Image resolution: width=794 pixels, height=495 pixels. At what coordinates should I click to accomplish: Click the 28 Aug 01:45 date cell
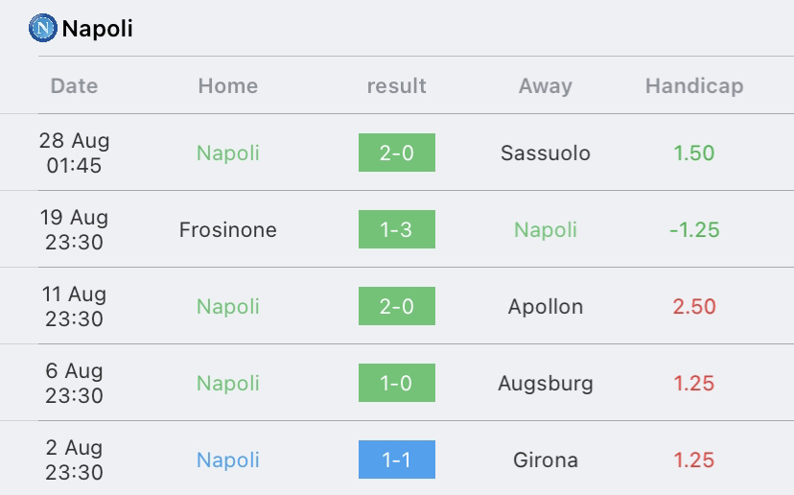click(75, 153)
